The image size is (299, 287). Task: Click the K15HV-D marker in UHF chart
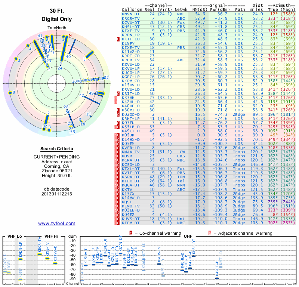[86, 265]
